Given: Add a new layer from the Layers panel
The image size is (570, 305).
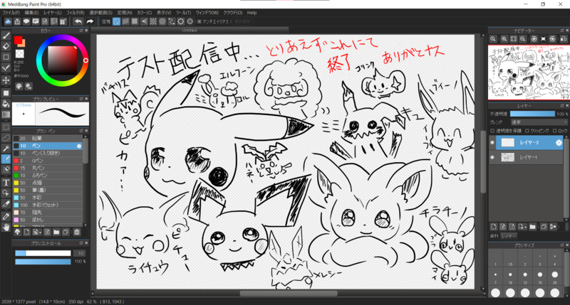Looking at the screenshot, I should click(x=494, y=227).
